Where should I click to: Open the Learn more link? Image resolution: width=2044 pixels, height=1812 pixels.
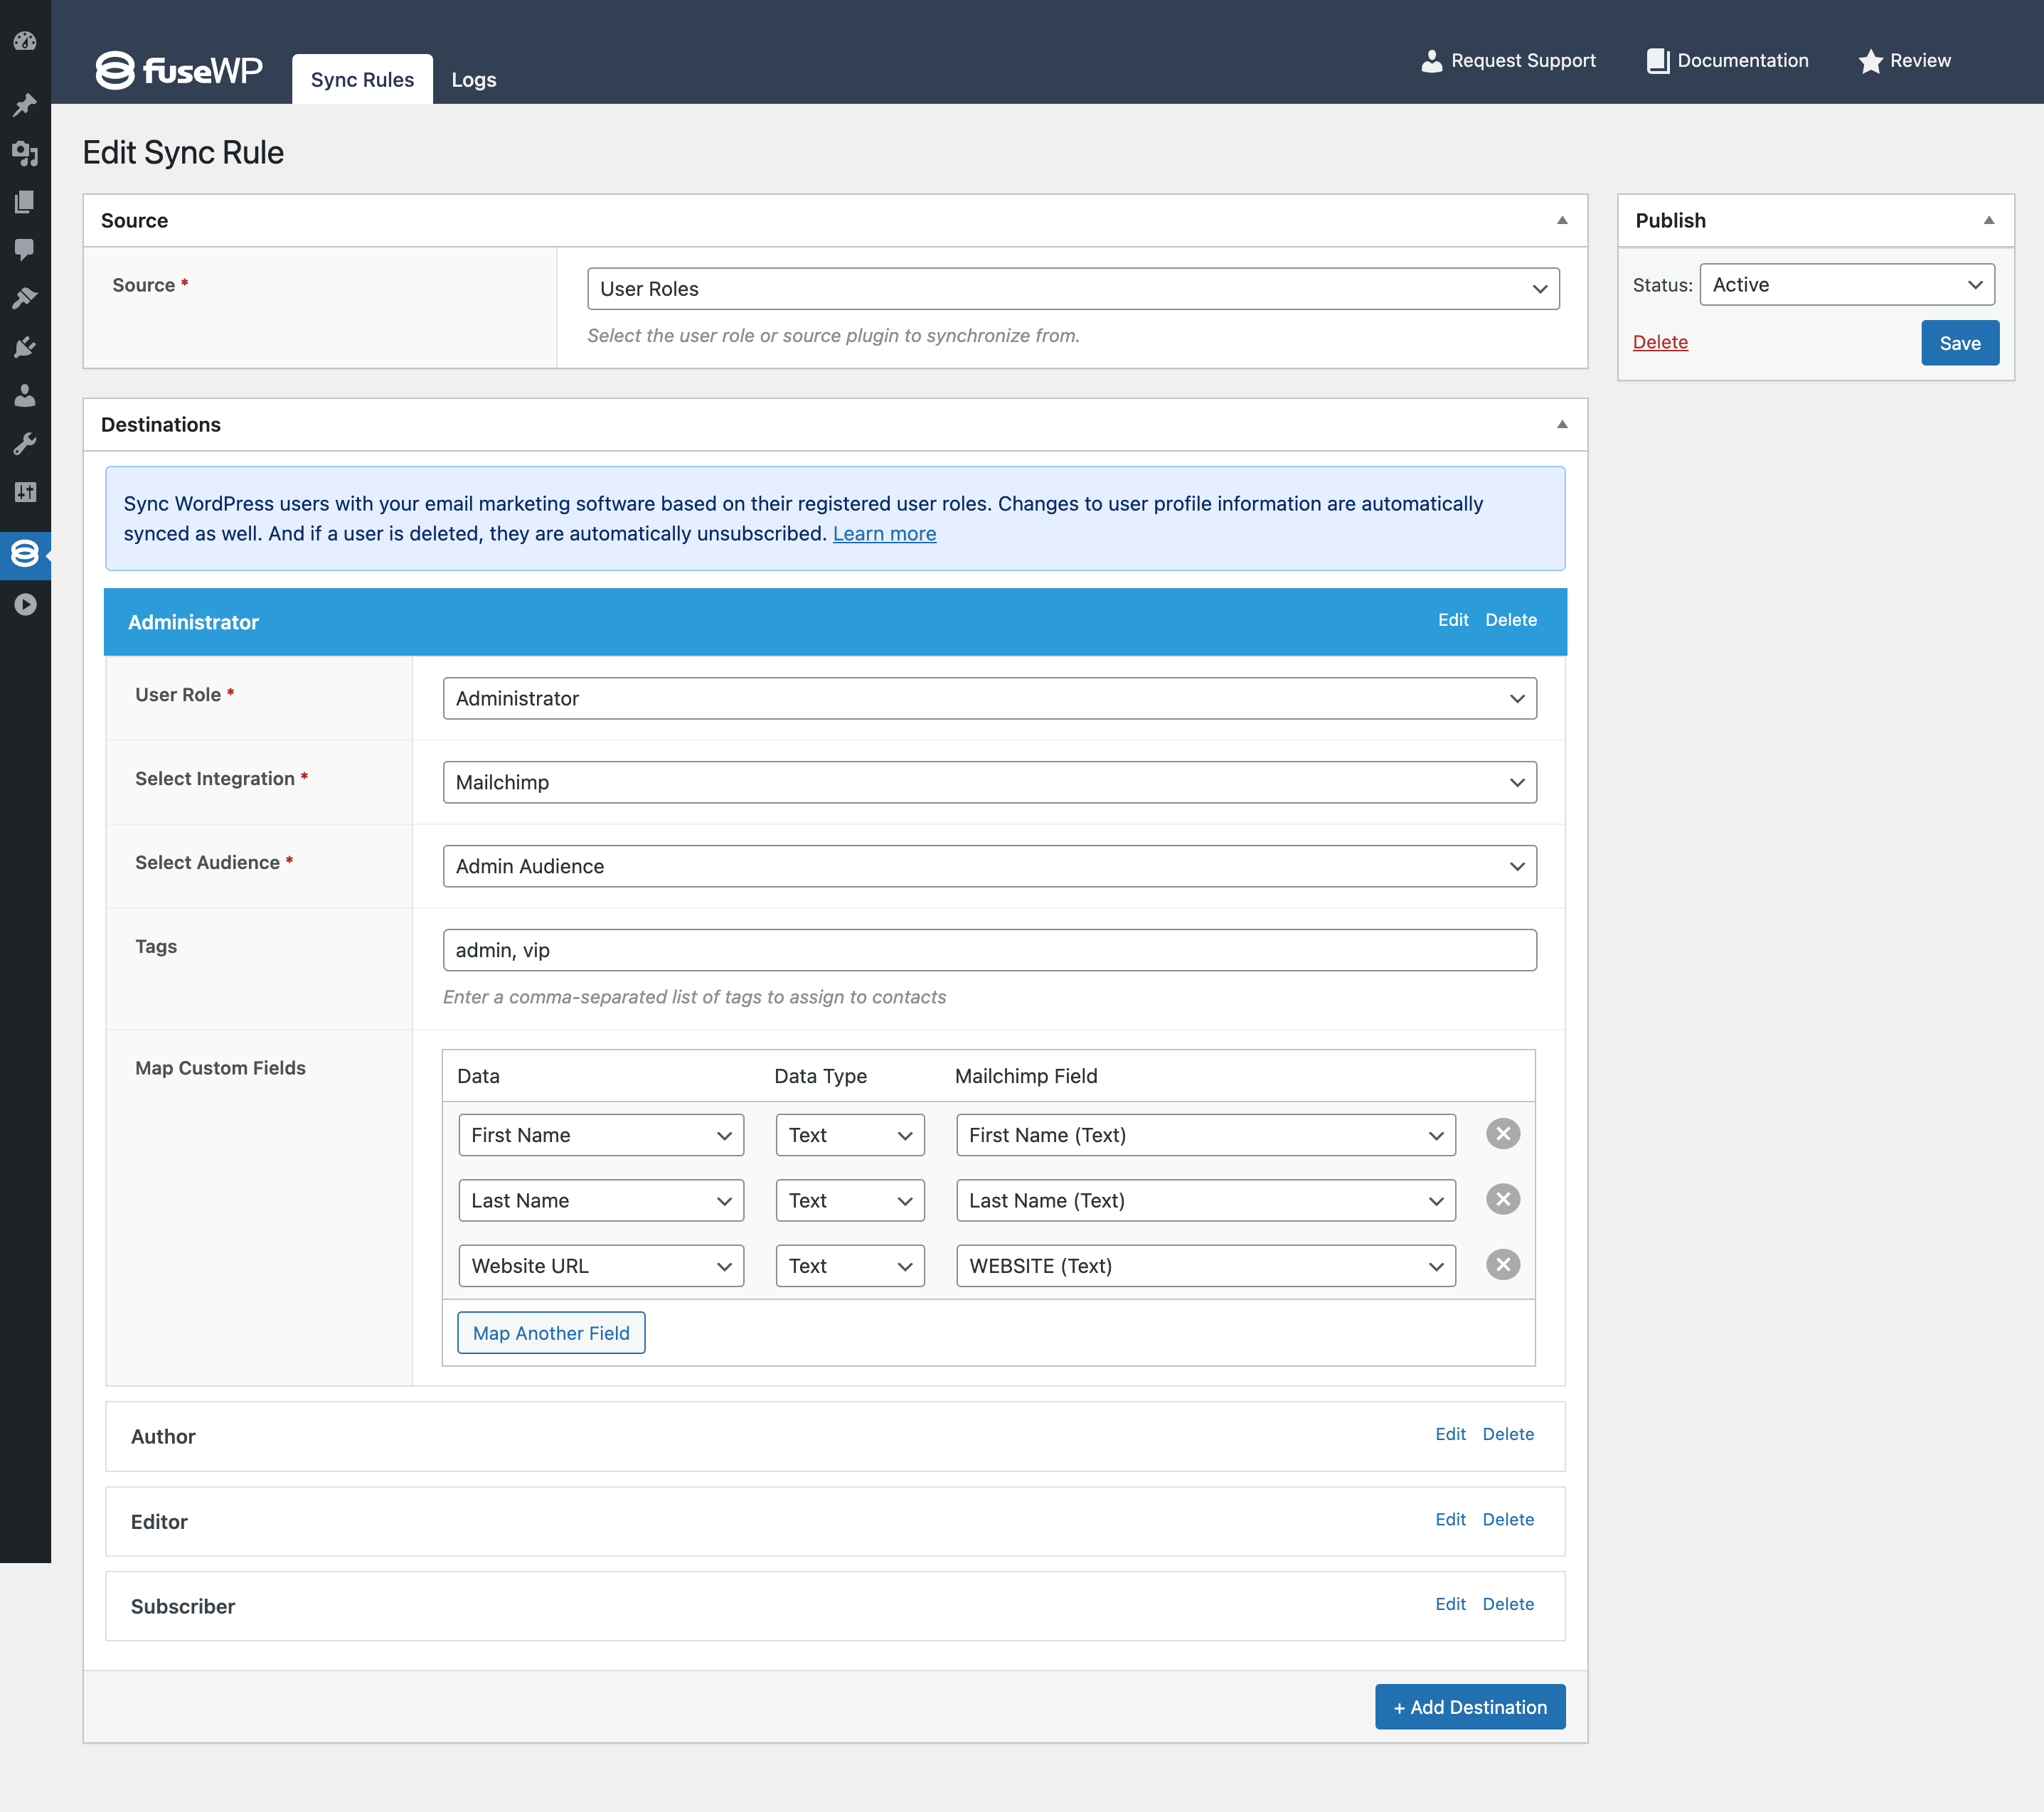click(x=884, y=534)
